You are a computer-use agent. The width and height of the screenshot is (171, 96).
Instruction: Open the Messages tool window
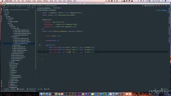21,89
